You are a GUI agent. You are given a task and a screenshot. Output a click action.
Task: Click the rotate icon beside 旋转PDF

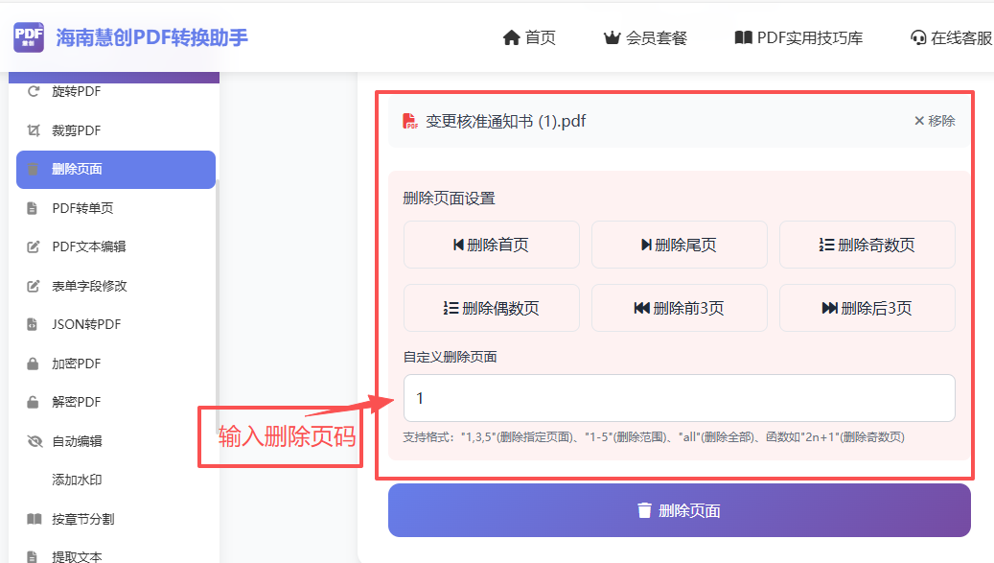[x=34, y=91]
